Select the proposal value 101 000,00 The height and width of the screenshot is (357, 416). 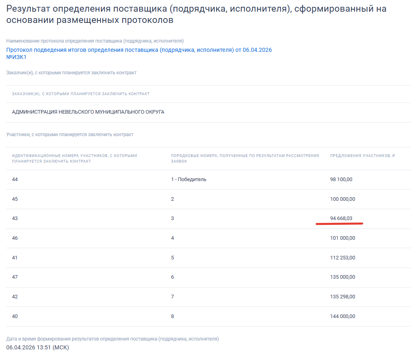tap(342, 238)
